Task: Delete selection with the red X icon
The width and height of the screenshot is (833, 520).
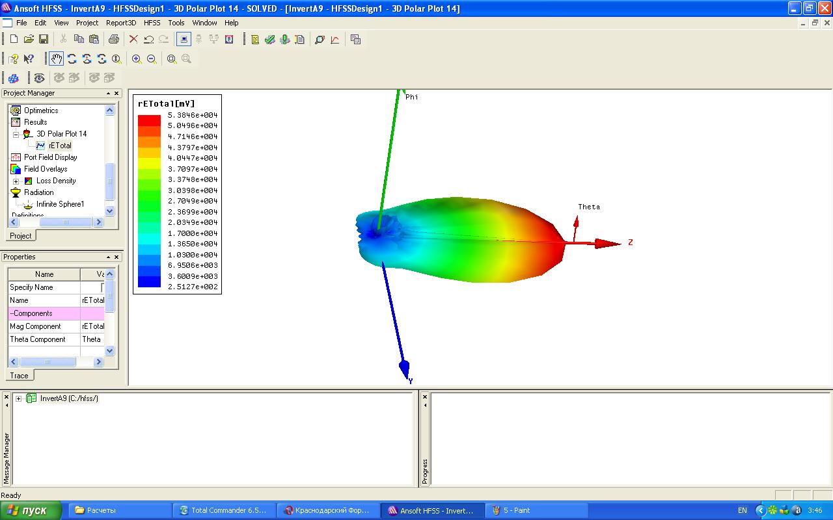Action: coord(133,40)
